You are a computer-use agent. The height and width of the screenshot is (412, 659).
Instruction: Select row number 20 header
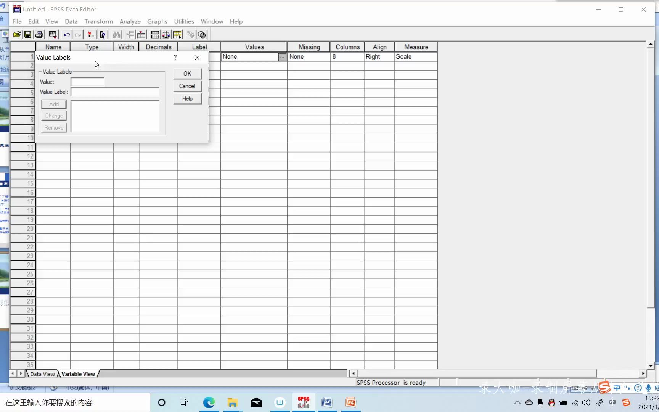(23, 229)
